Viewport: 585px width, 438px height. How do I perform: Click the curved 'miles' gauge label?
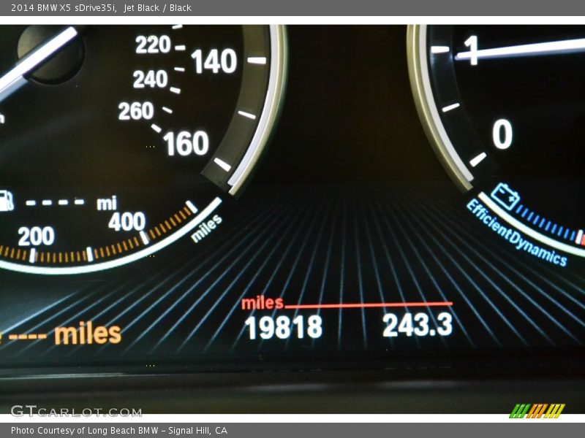pos(207,228)
